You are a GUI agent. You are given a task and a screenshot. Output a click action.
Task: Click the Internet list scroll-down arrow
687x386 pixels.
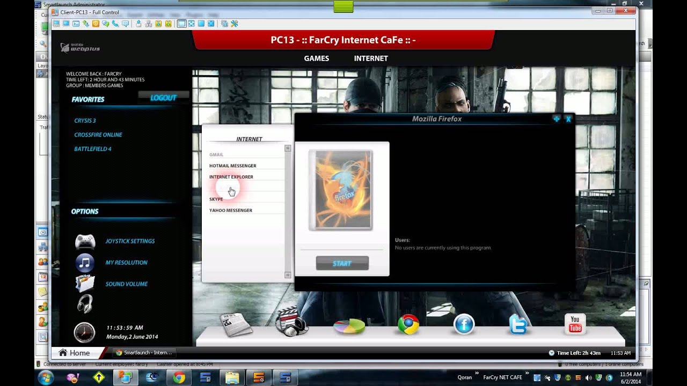pos(288,275)
